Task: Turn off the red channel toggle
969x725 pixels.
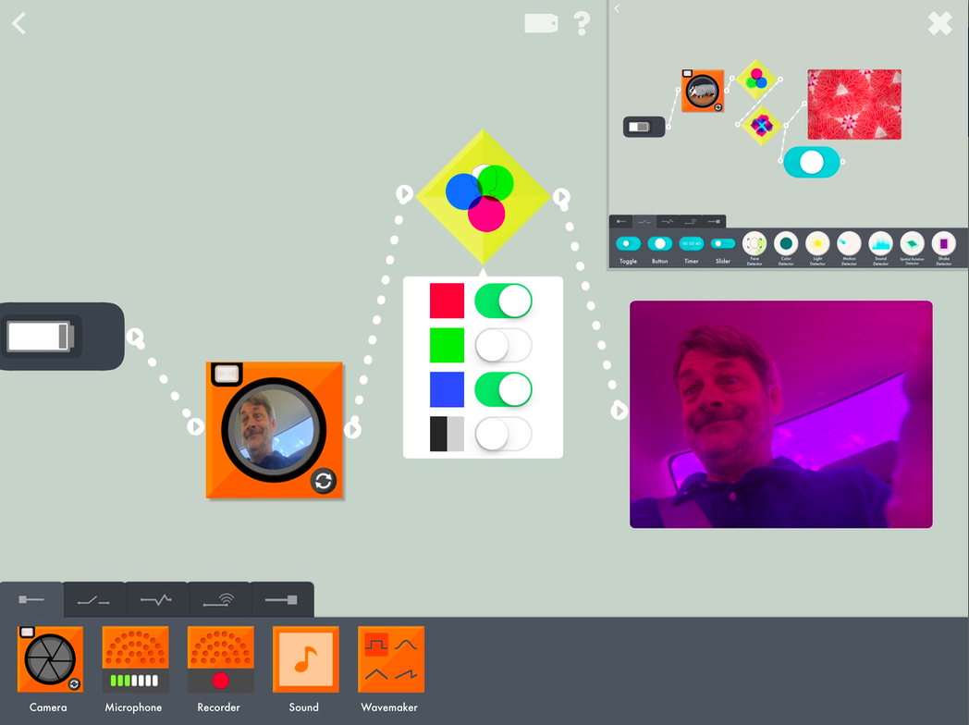Action: pyautogui.click(x=503, y=301)
